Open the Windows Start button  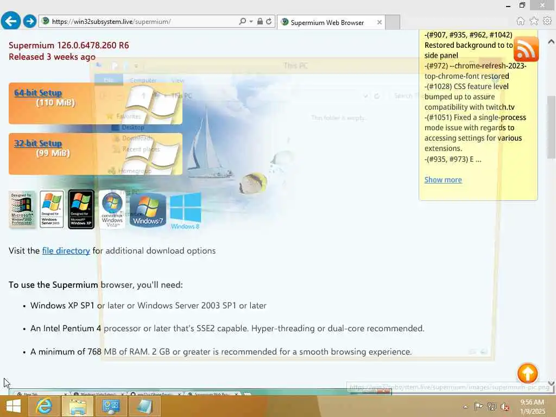coord(13,406)
